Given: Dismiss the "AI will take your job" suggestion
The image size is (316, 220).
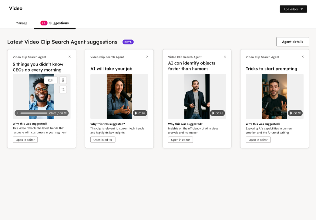Looking at the screenshot, I should point(147,56).
